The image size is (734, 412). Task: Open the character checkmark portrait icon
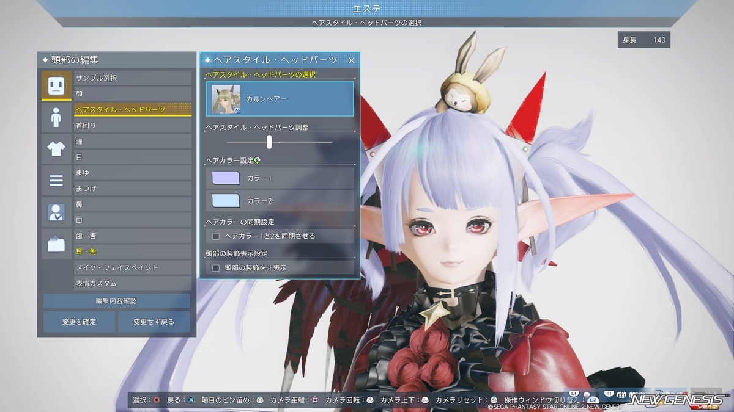pos(56,212)
